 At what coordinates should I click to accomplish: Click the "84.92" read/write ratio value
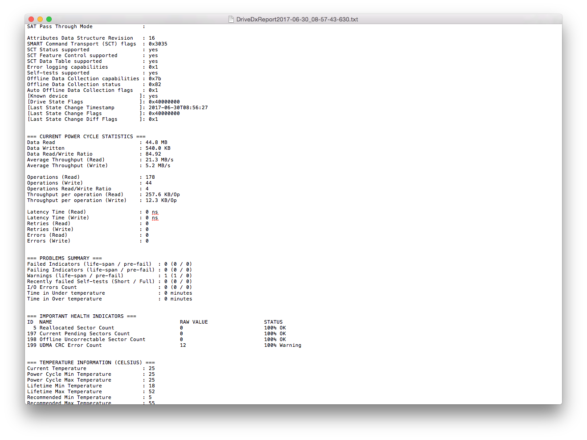[153, 154]
